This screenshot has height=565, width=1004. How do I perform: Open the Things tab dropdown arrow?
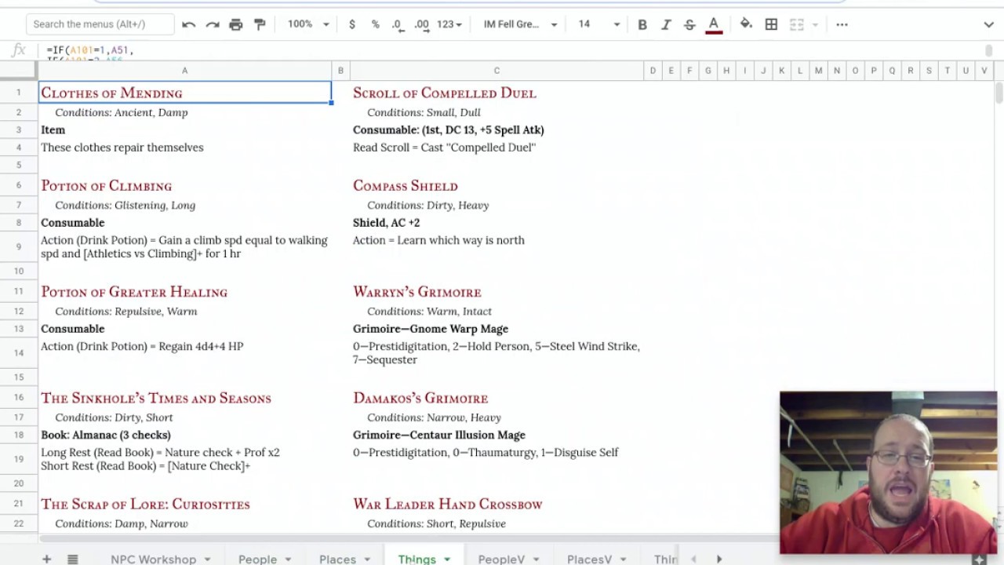pyautogui.click(x=447, y=560)
